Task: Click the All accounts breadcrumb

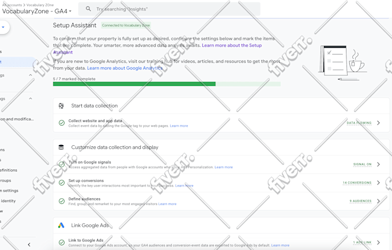Action: tap(12, 5)
